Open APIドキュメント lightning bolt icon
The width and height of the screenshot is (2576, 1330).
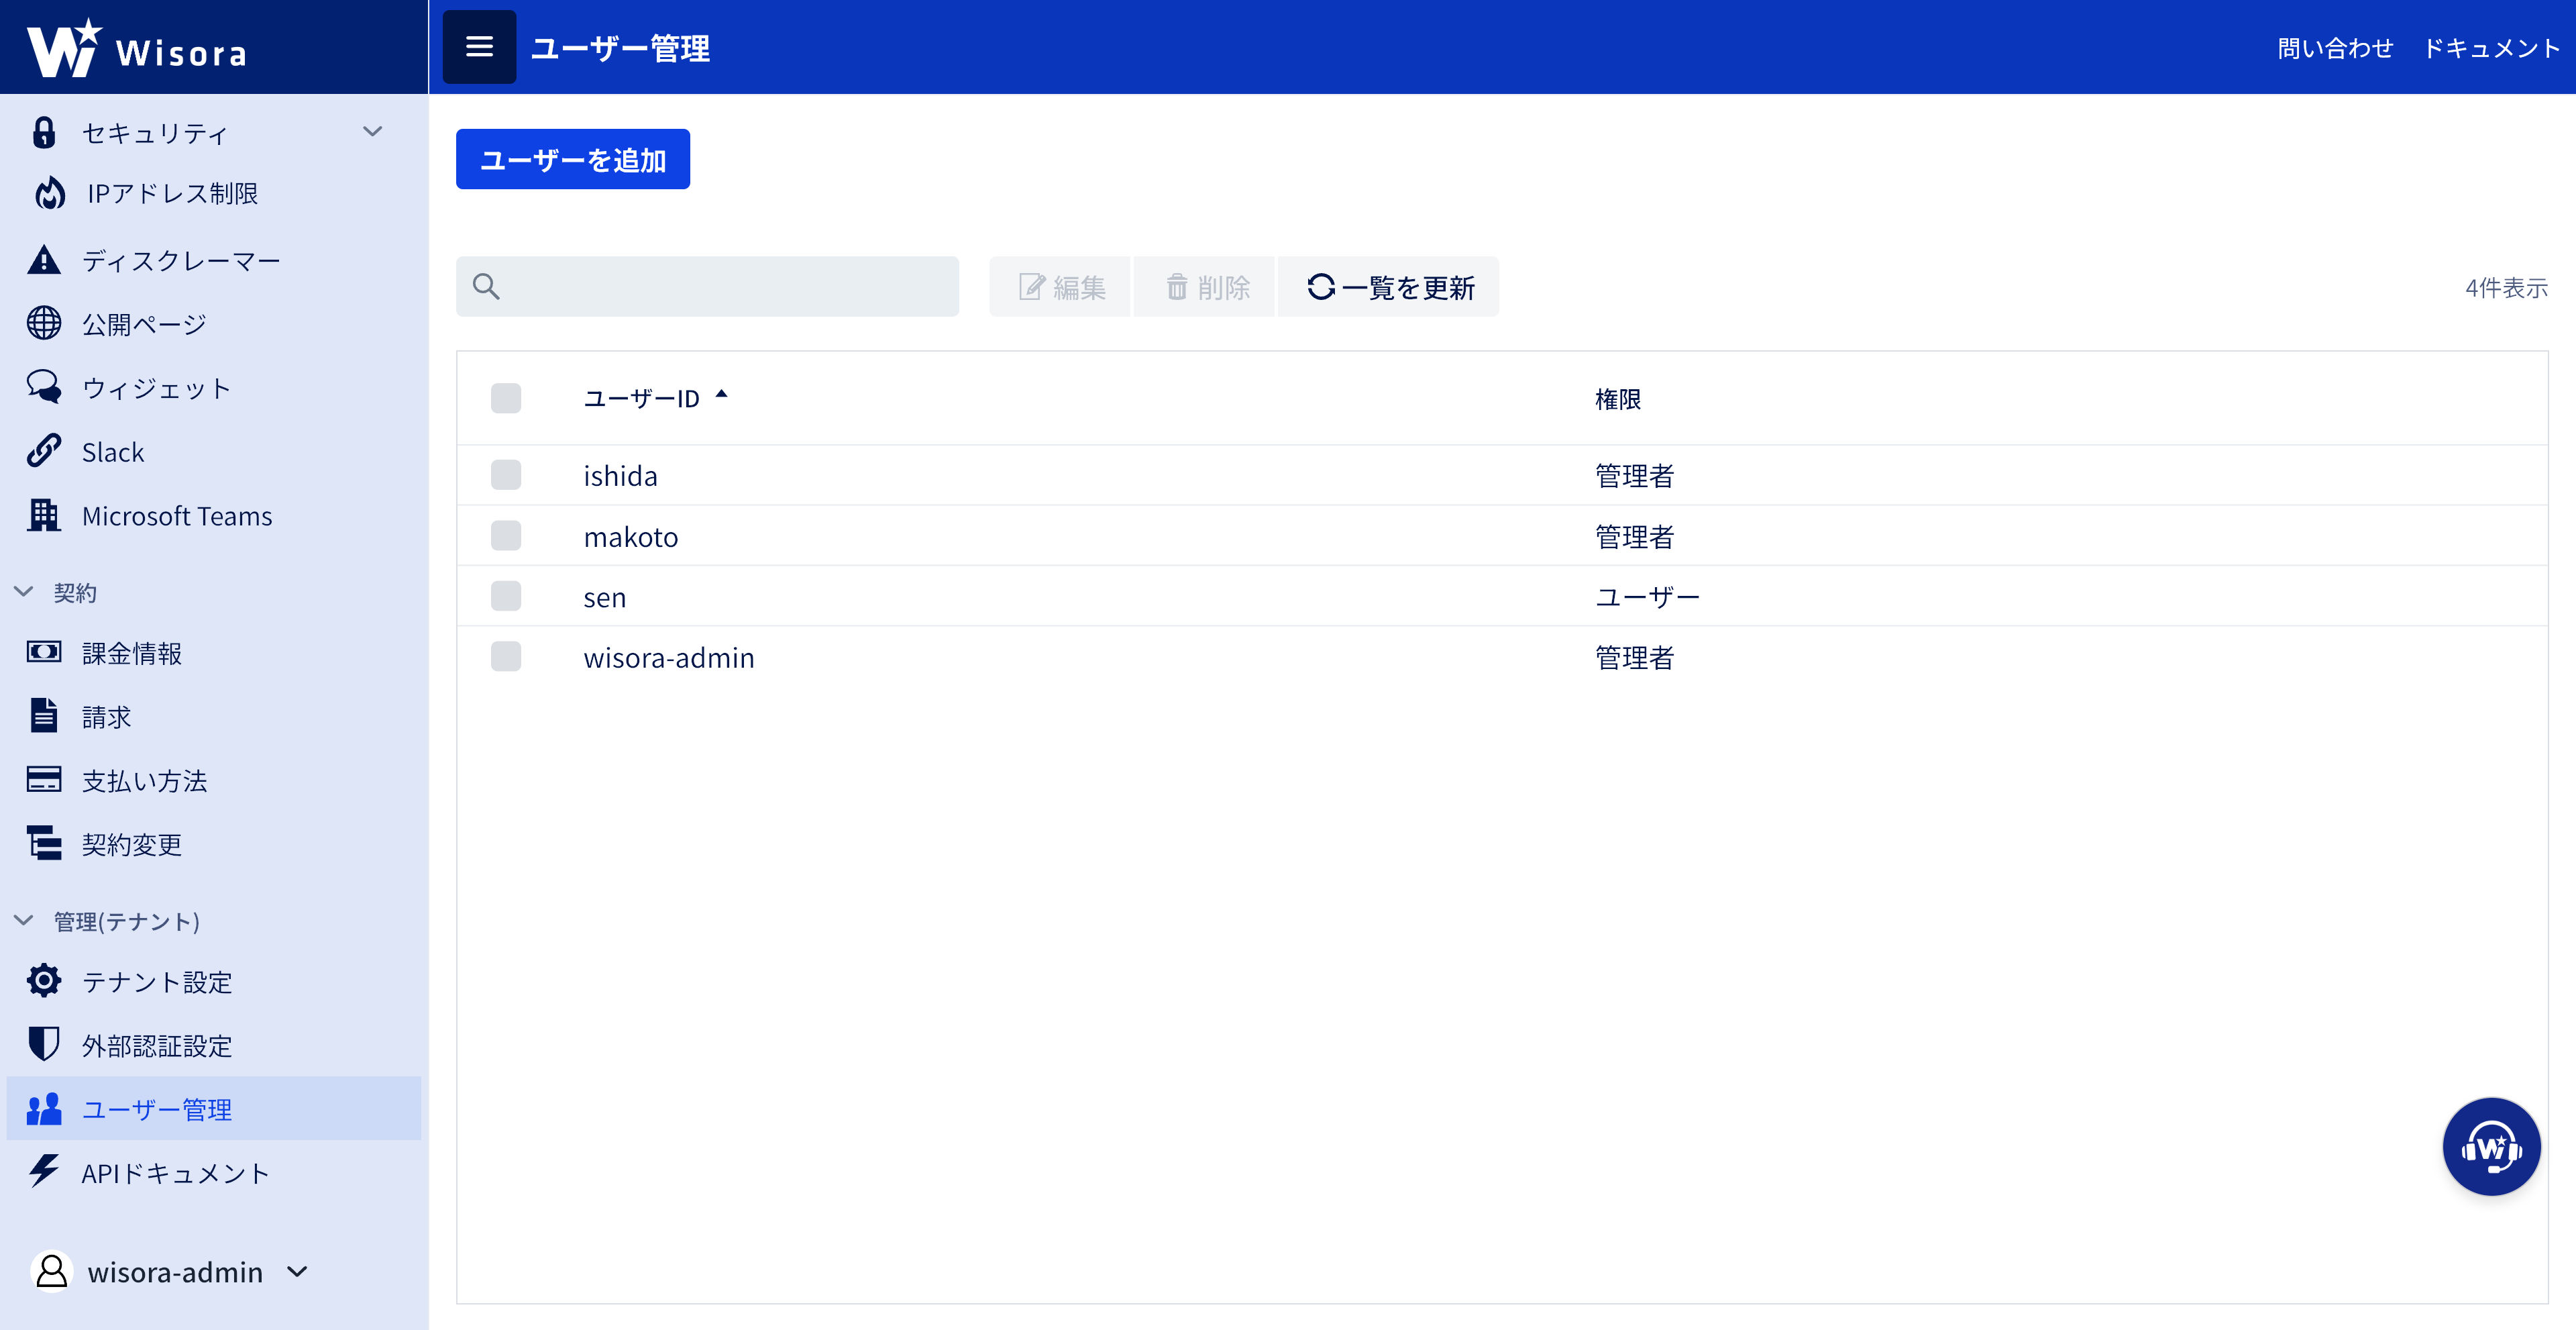pos(44,1172)
